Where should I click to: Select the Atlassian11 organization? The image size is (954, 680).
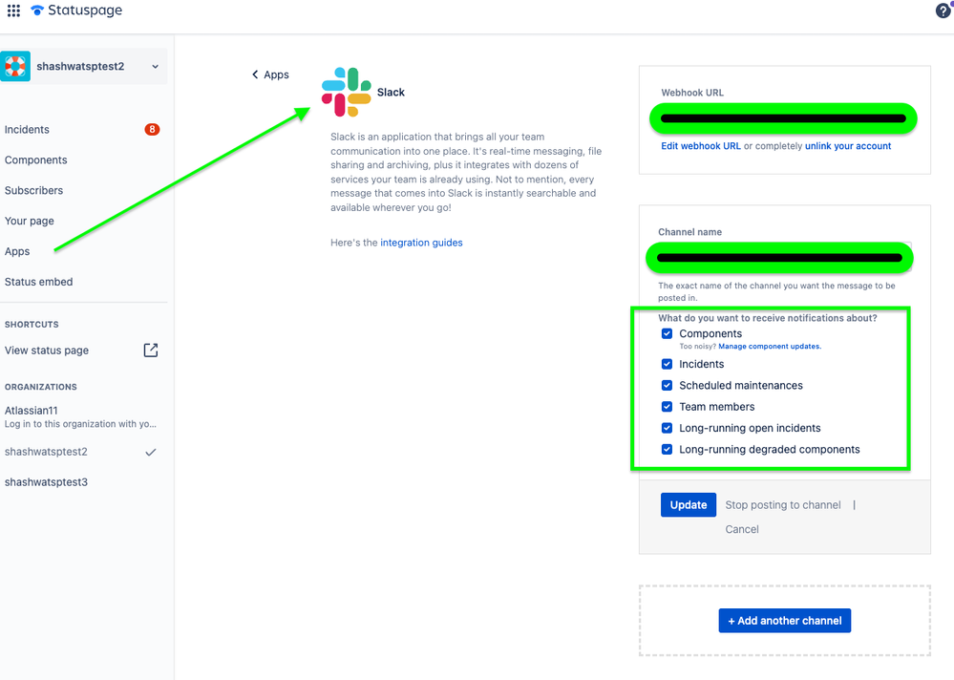31,411
